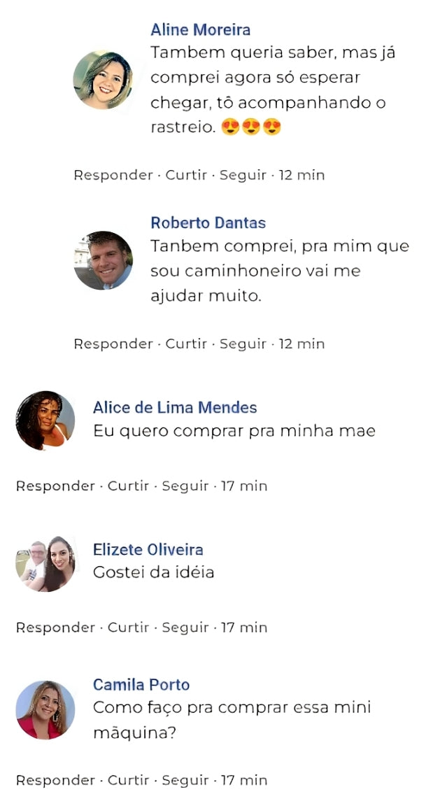This screenshot has height=806, width=426.
Task: Click Responder under Elizete Oliveira's comment
Action: click(x=55, y=628)
